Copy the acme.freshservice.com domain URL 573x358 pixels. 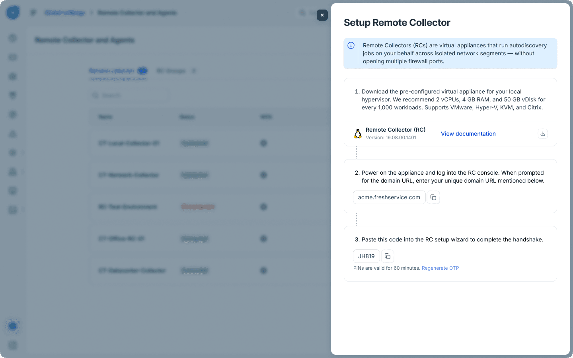(433, 197)
